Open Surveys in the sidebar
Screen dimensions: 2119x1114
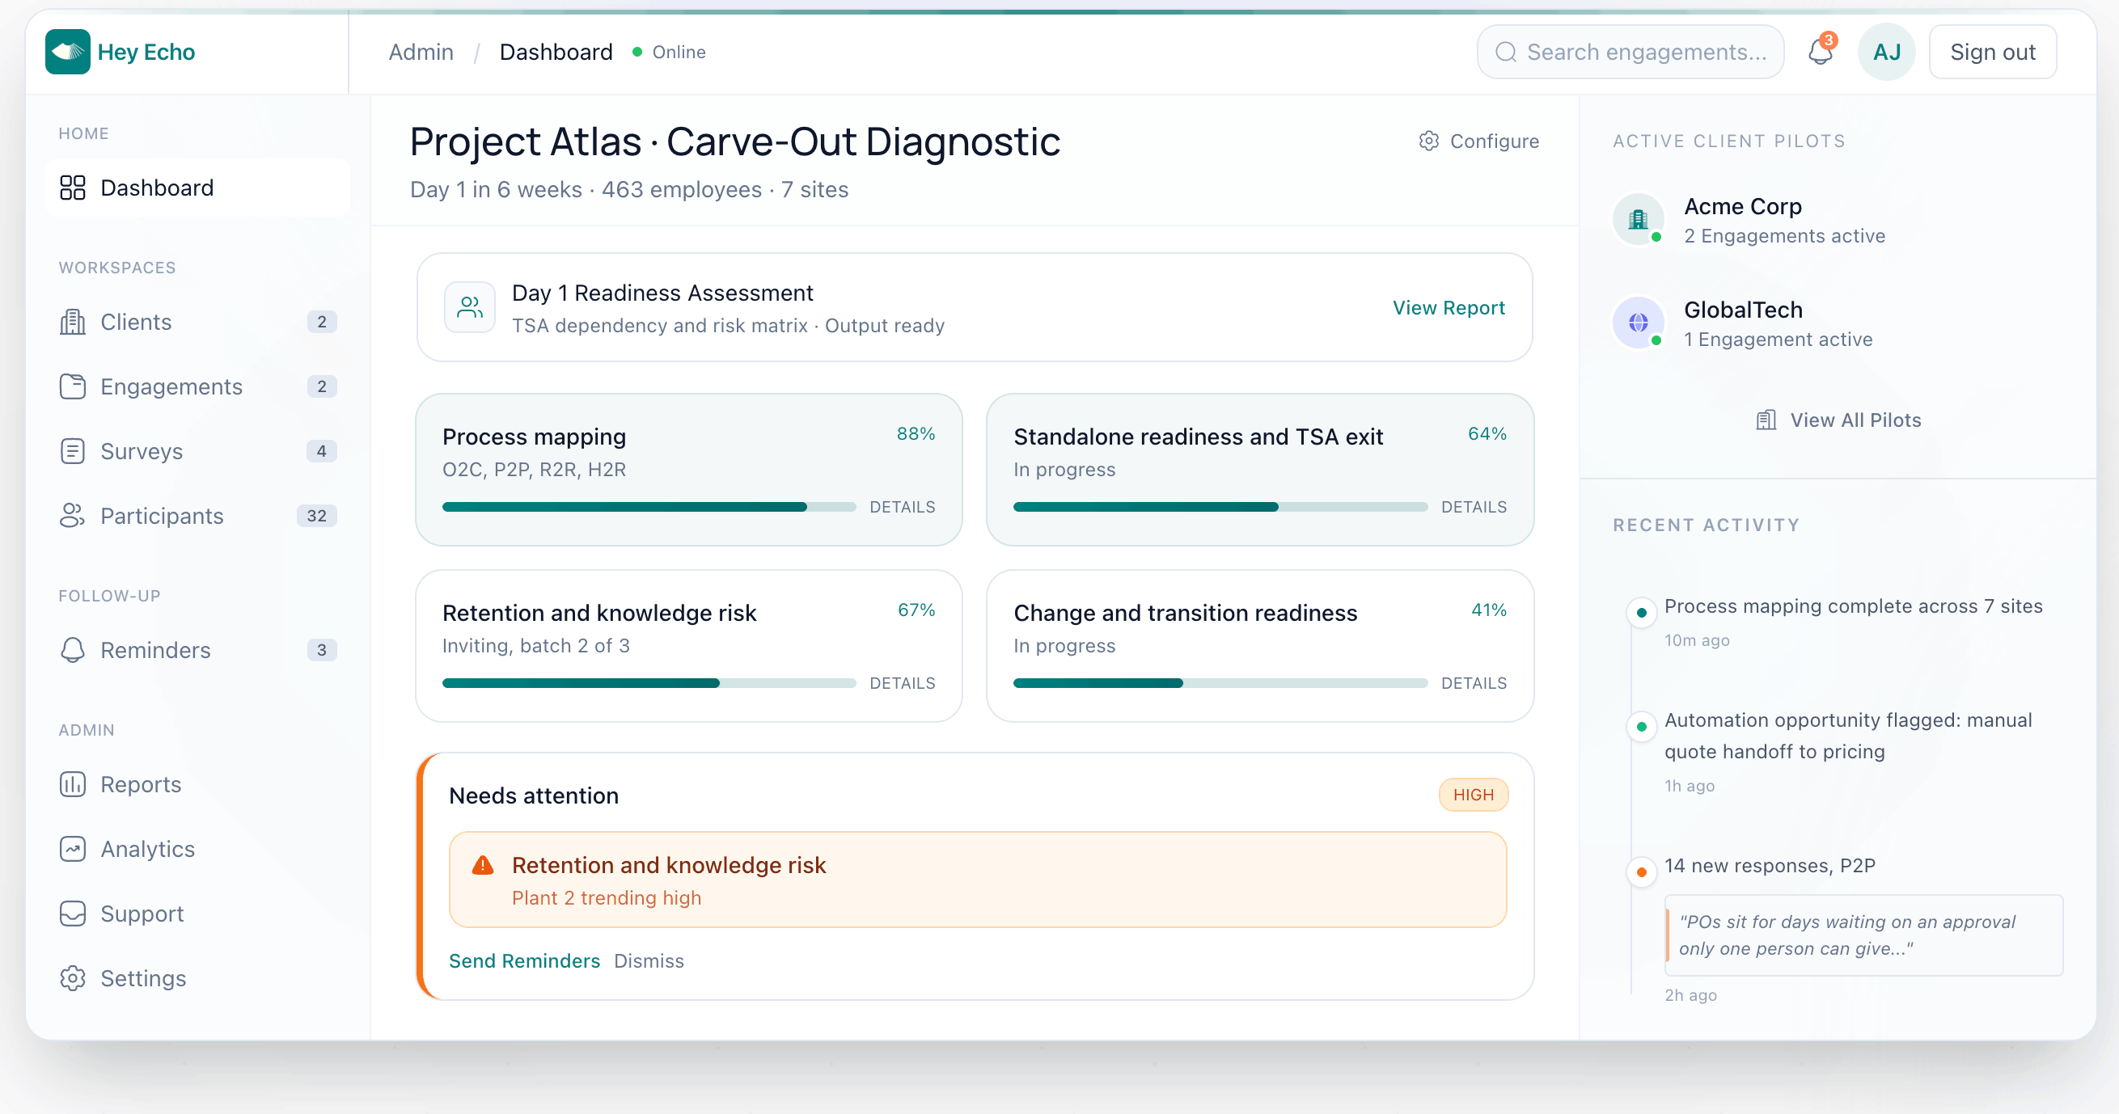[197, 451]
